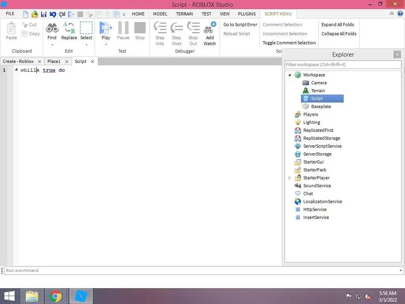Switch to the TERRAIN ribbon tab

(184, 14)
